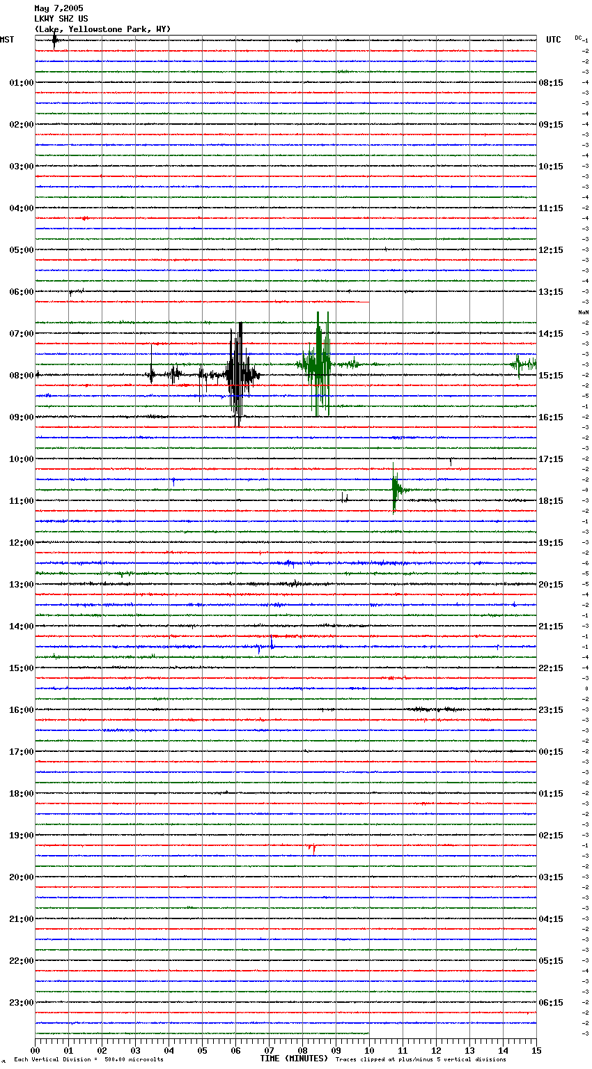Select the 23:00 MST time label
Viewport: 592px width, 1069px height.
21,1003
